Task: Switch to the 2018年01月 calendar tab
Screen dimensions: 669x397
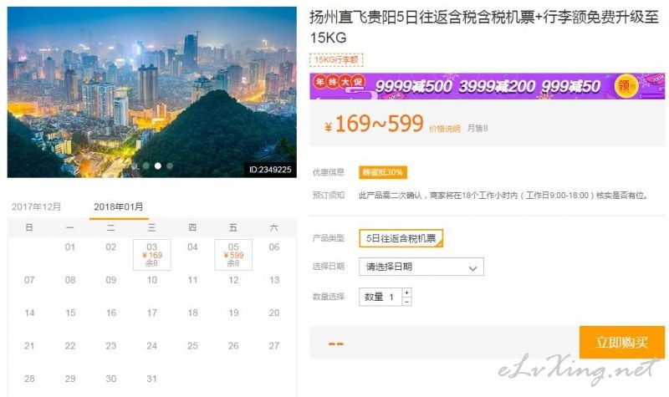Action: 119,206
